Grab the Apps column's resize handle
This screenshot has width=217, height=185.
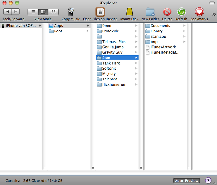pos(93,168)
